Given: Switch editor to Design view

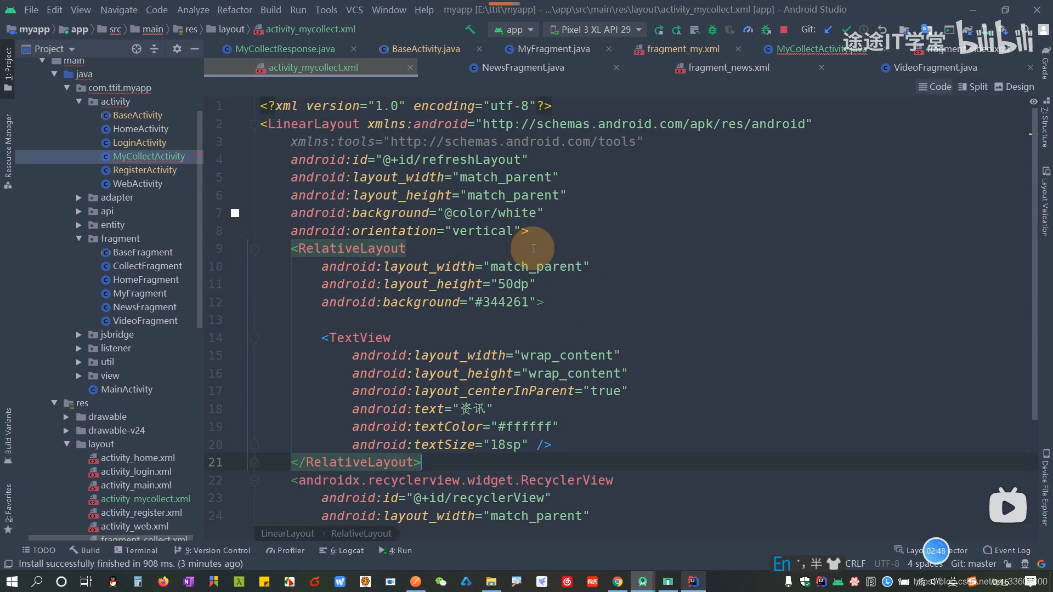Looking at the screenshot, I should [x=1015, y=87].
